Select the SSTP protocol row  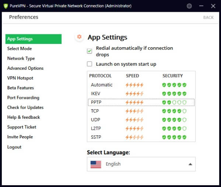coord(141,137)
